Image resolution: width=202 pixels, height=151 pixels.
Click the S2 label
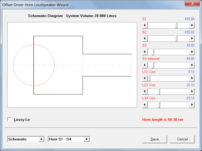coord(144,32)
